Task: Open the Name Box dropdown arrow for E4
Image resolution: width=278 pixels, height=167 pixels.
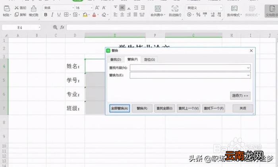Action: click(x=39, y=27)
